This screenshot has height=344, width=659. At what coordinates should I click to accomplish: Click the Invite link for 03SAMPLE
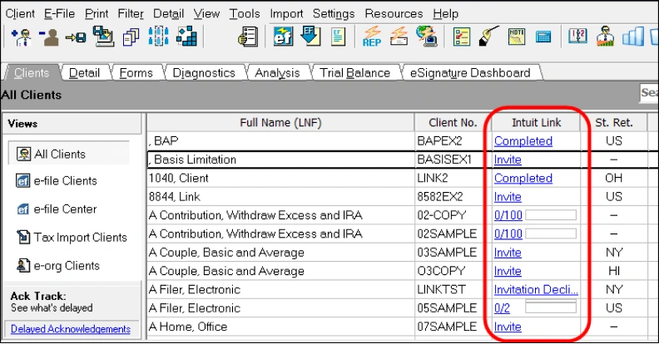tap(508, 253)
